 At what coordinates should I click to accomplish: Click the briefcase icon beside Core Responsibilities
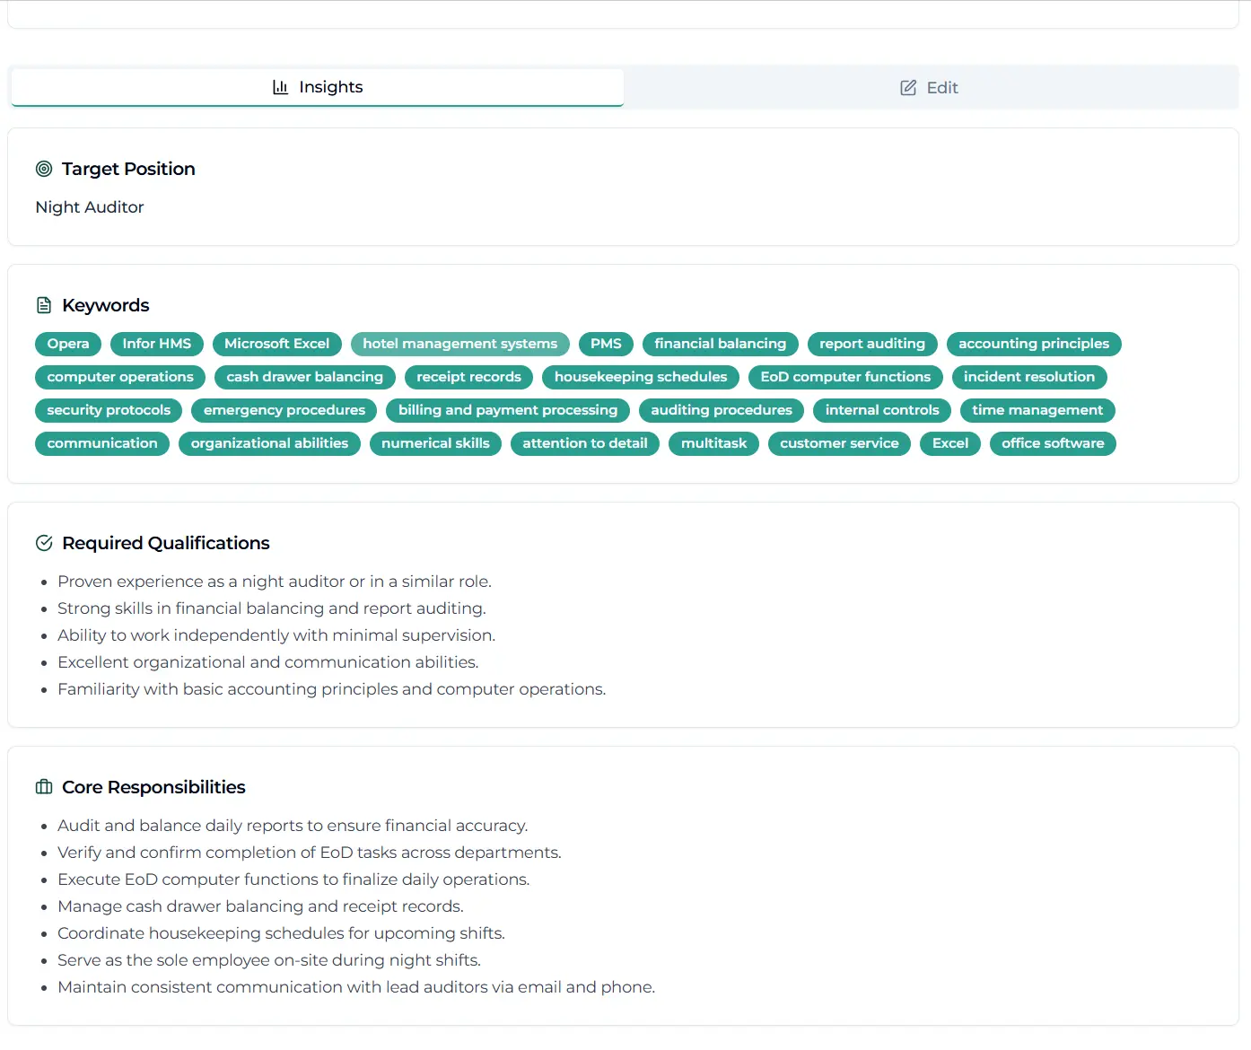pyautogui.click(x=44, y=787)
